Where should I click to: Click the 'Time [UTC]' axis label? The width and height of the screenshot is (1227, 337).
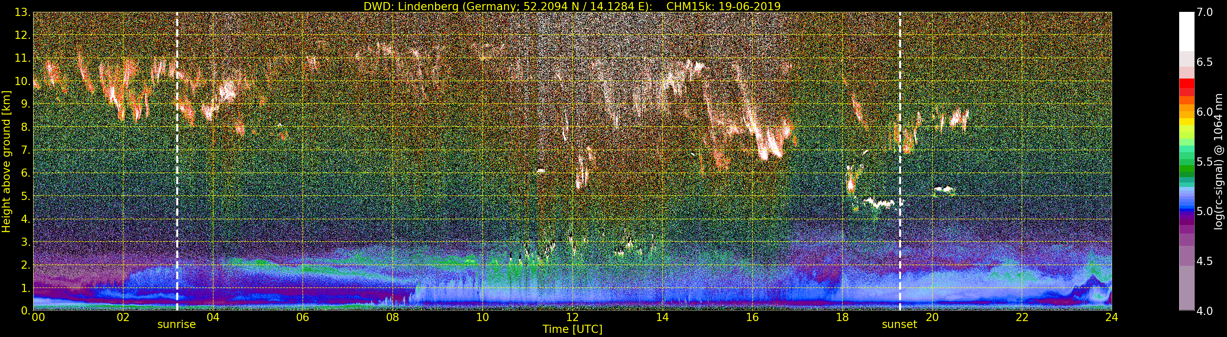[572, 329]
